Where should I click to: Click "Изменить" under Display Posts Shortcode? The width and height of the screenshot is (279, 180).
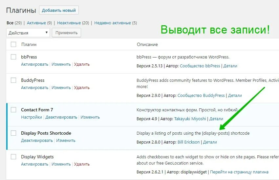pos(66,141)
